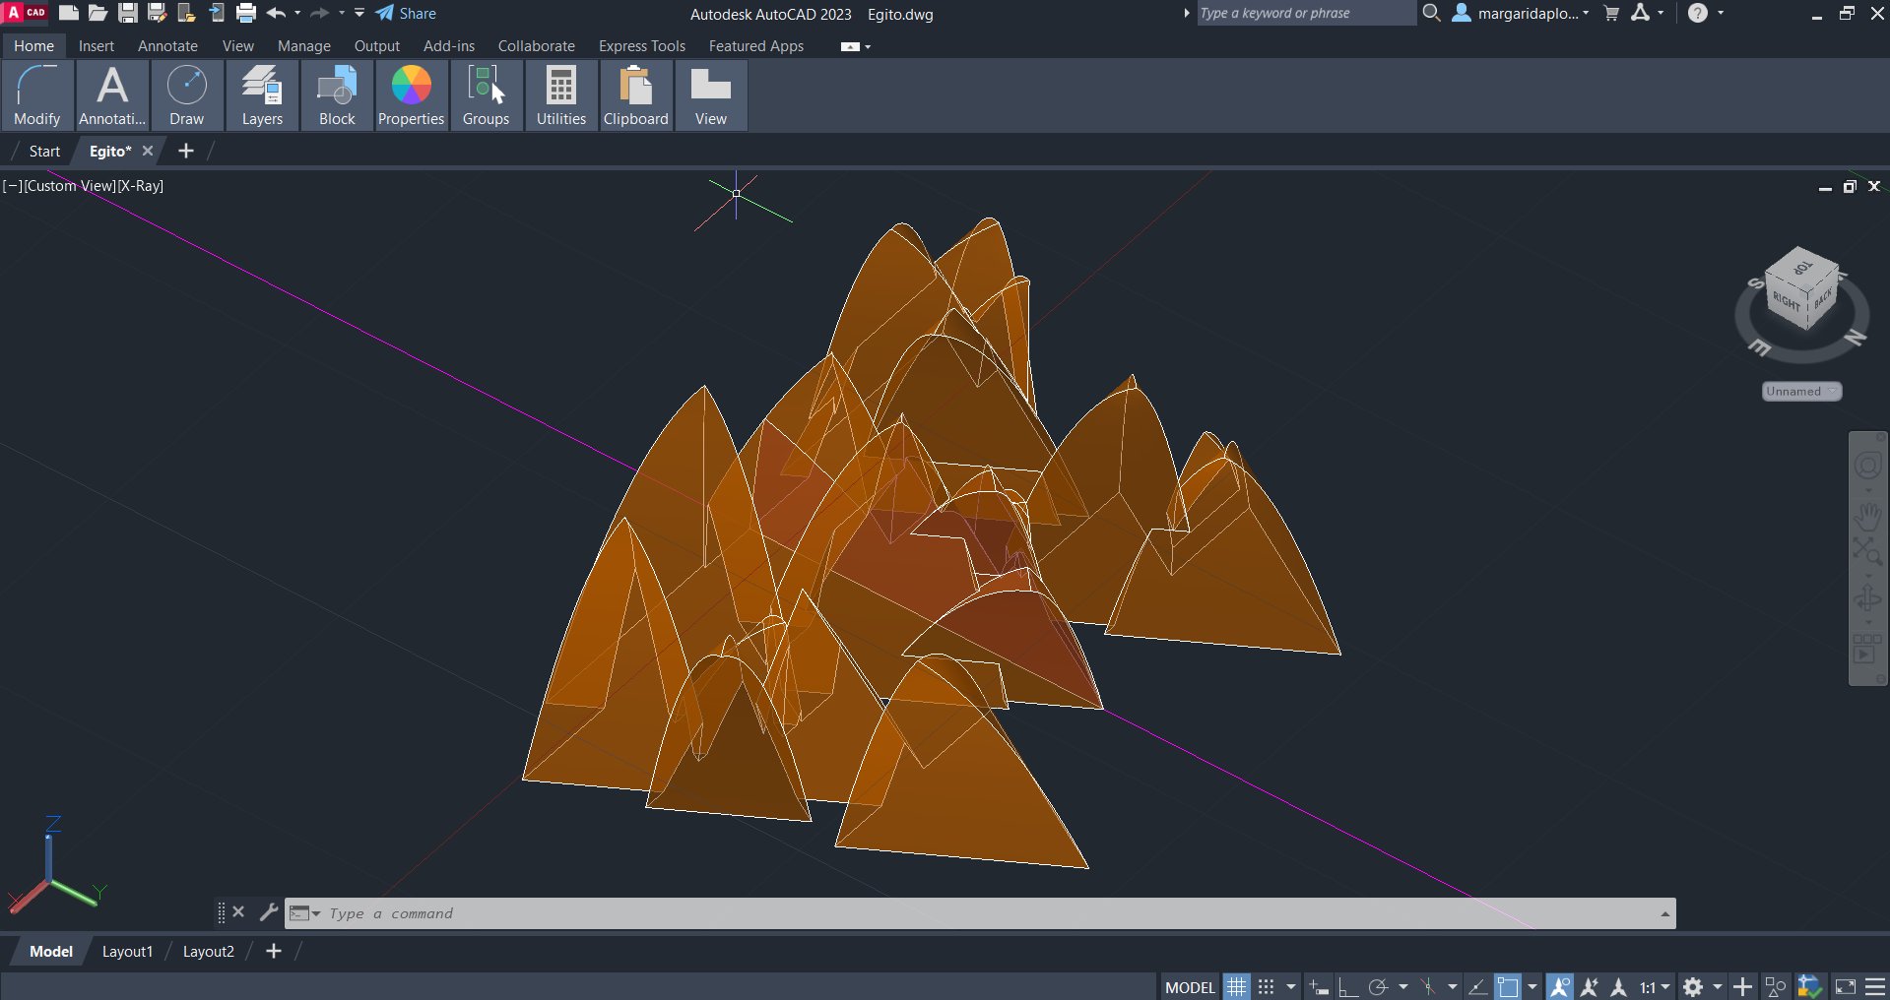Open the Layers panel in the ribbon

tap(262, 94)
